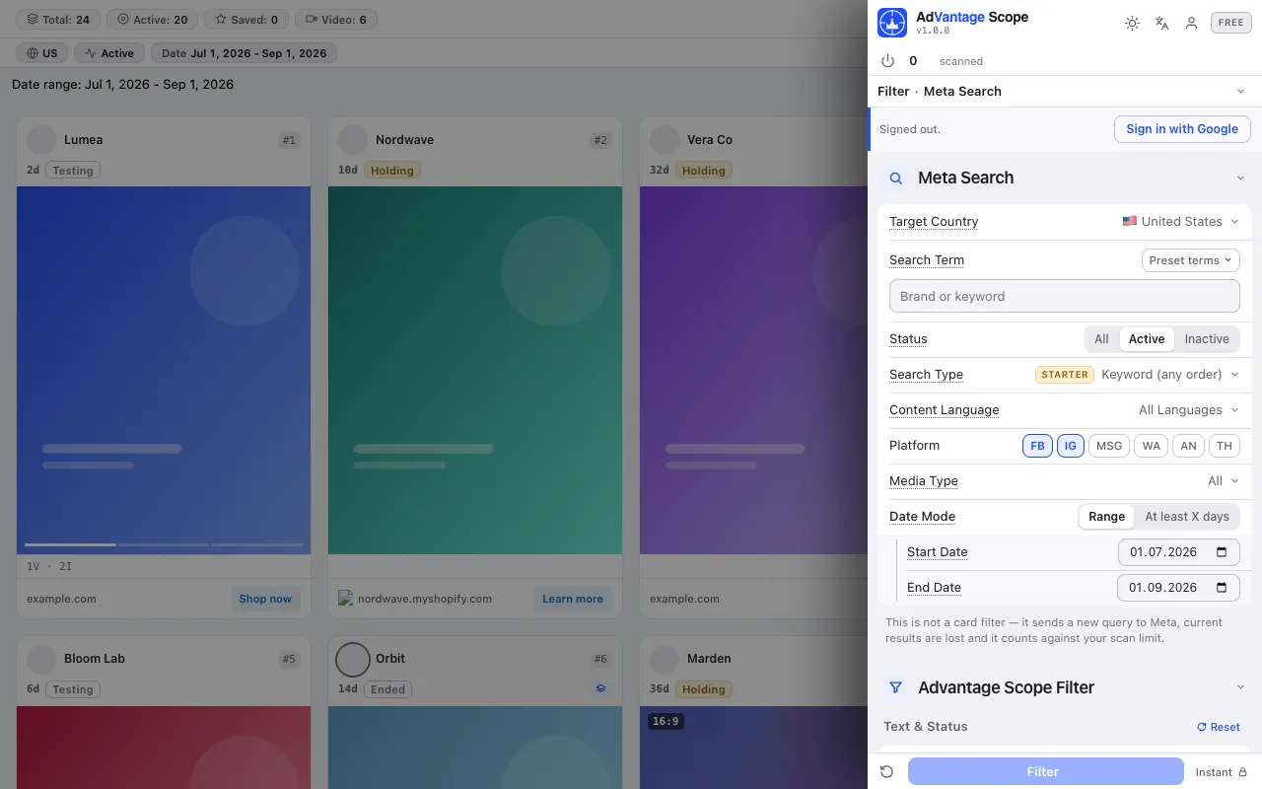Toggle the FB platform chip

tap(1037, 446)
